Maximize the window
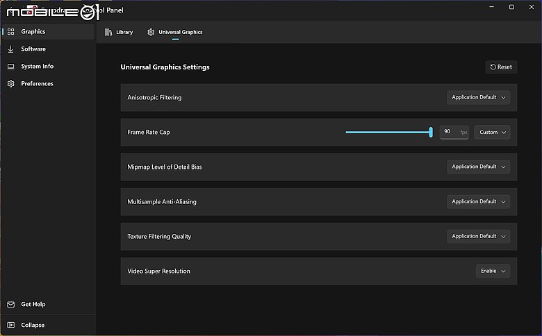The width and height of the screenshot is (542, 336). click(511, 7)
